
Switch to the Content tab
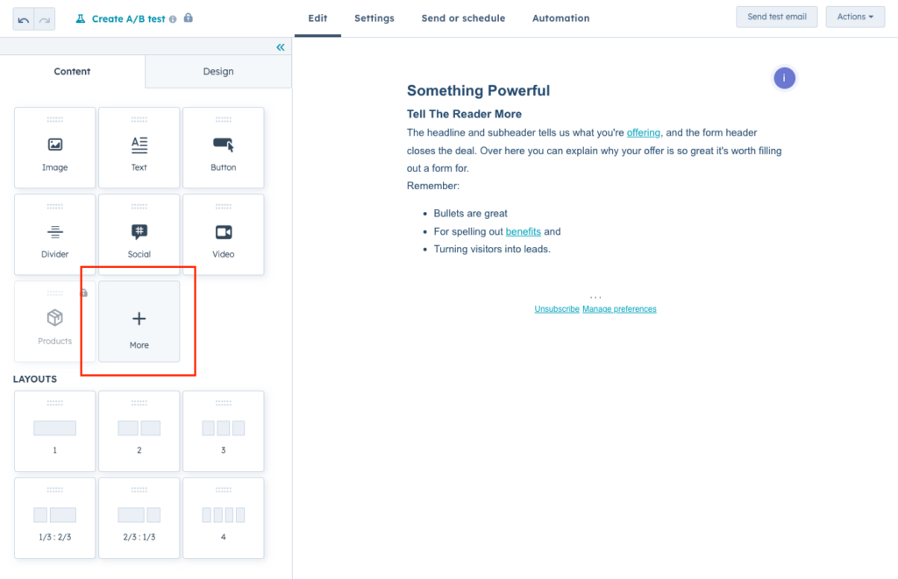tap(72, 72)
